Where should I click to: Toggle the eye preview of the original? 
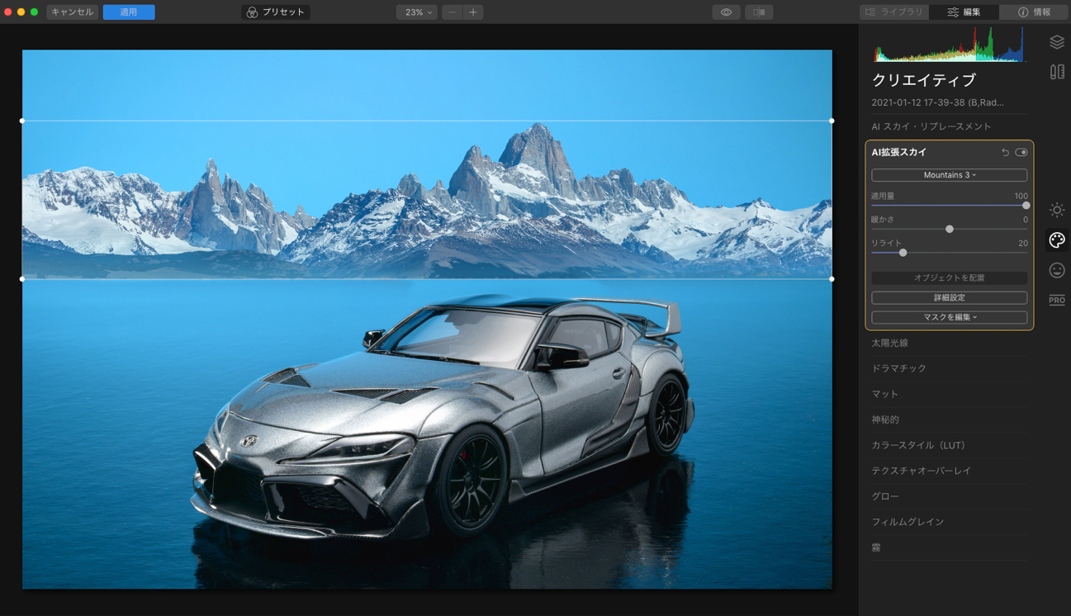tap(726, 12)
